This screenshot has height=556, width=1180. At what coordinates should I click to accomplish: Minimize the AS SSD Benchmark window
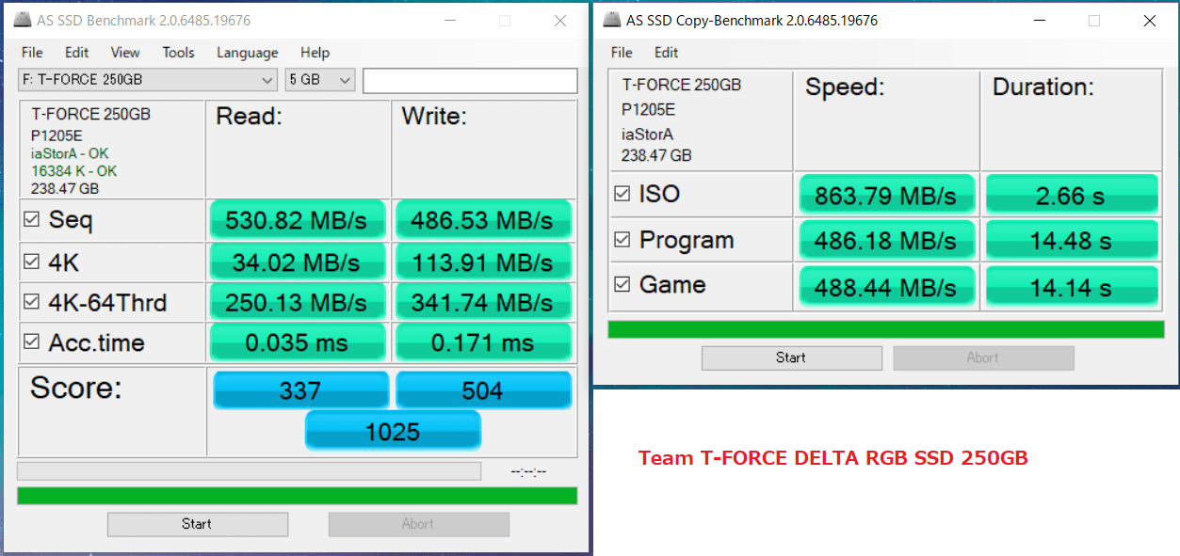(x=449, y=21)
